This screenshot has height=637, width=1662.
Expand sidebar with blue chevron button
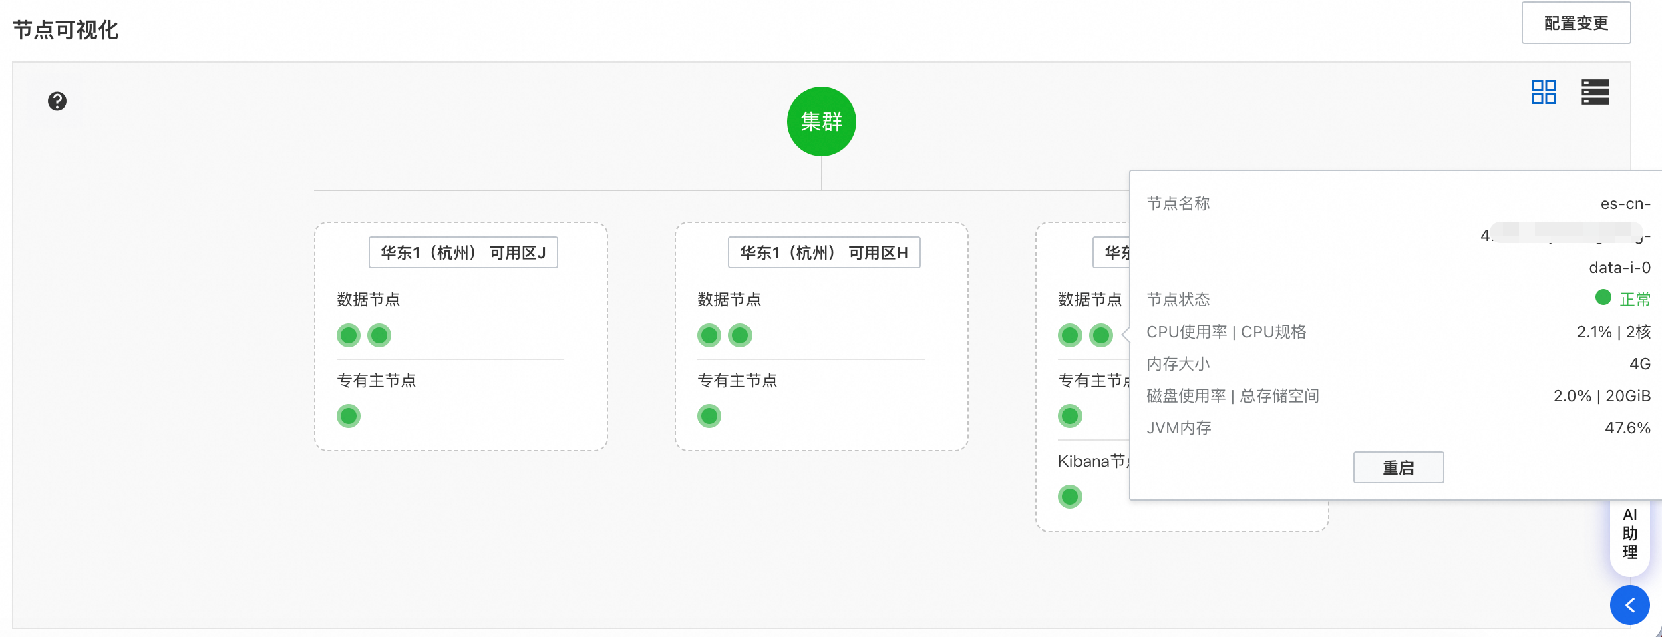point(1629,605)
